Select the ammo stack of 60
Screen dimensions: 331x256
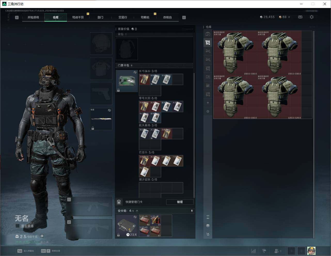tap(145, 220)
